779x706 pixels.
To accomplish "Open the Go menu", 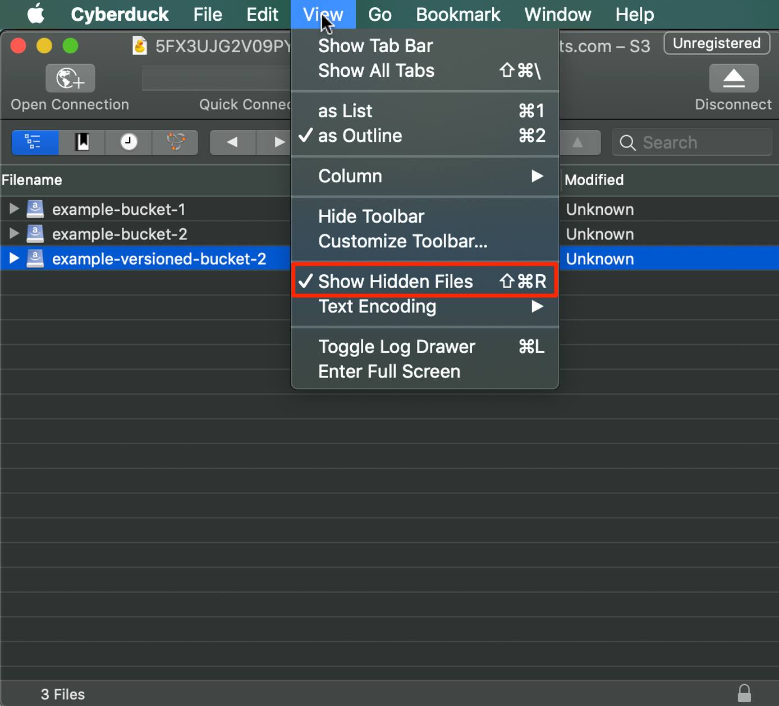I will (380, 14).
